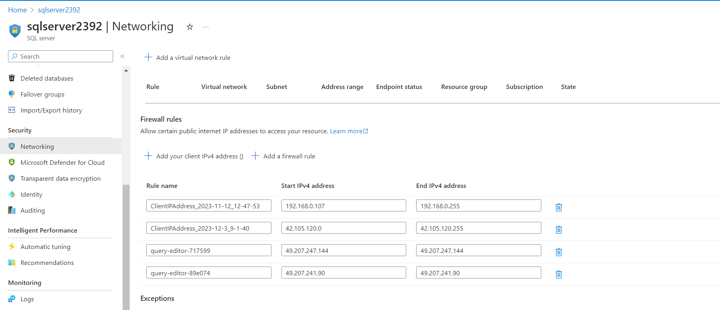Edit rule name ClientIPAddress_2023-11-12_12-47-53

209,206
